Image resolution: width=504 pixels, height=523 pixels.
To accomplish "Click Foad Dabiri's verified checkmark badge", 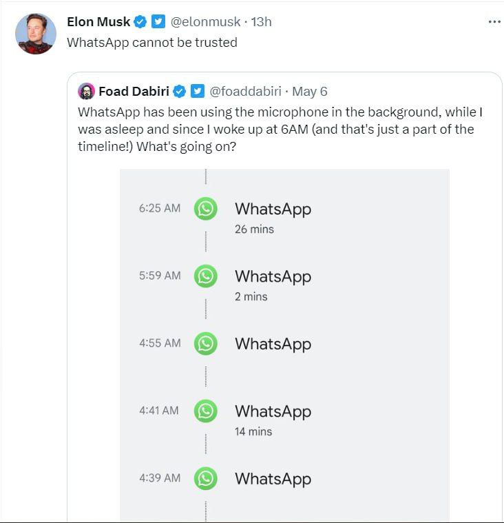I will click(x=180, y=92).
